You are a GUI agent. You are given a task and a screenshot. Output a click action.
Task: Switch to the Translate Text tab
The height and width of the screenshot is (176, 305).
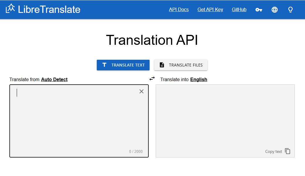(123, 65)
